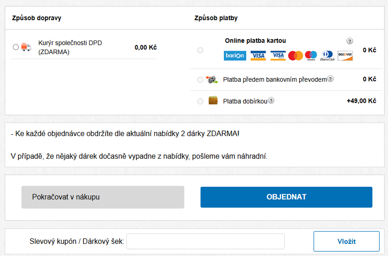388x256 pixels.
Task: Click the Diners Club icon
Action: tap(326, 56)
